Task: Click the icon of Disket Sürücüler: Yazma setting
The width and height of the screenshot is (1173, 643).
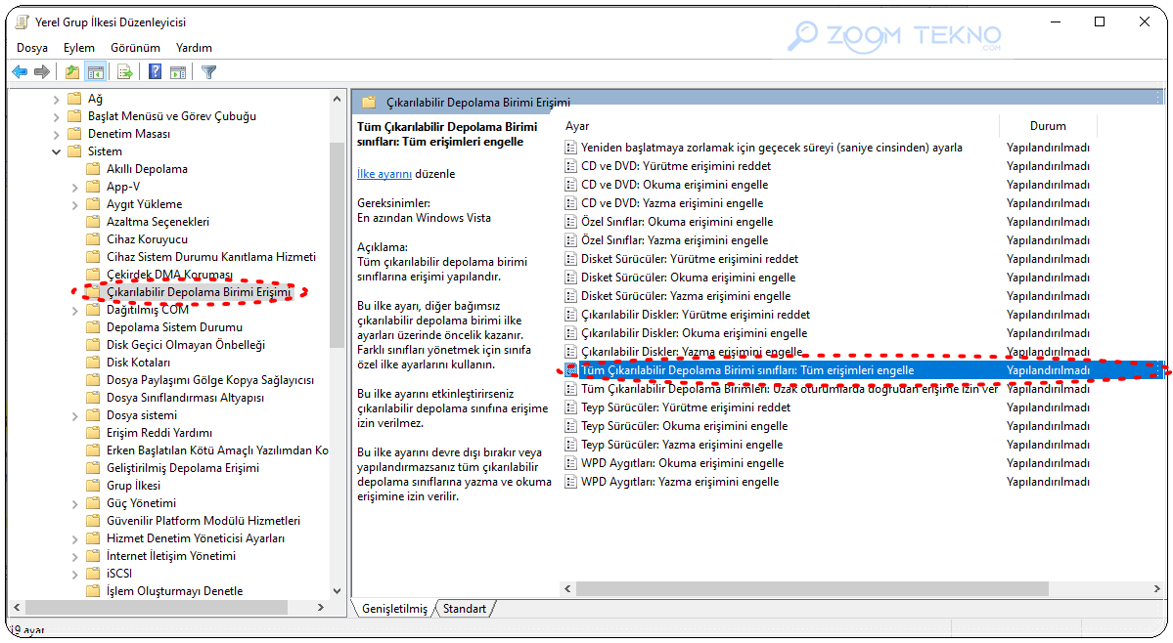Action: 570,296
